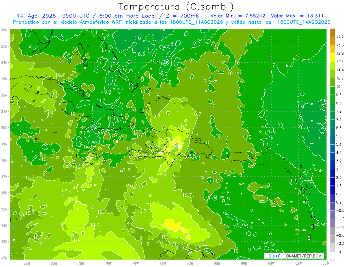Click the "82W" longitude axis label
Viewport: 346px width, 267px height.
click(x=27, y=263)
